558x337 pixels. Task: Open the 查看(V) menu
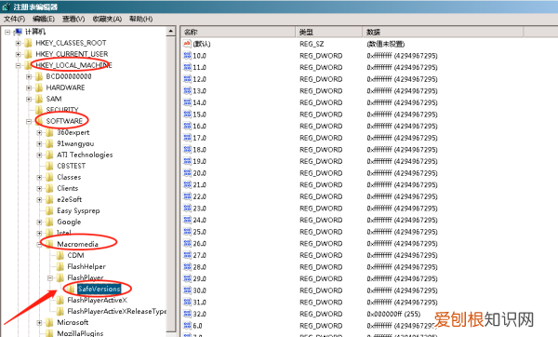click(x=73, y=19)
